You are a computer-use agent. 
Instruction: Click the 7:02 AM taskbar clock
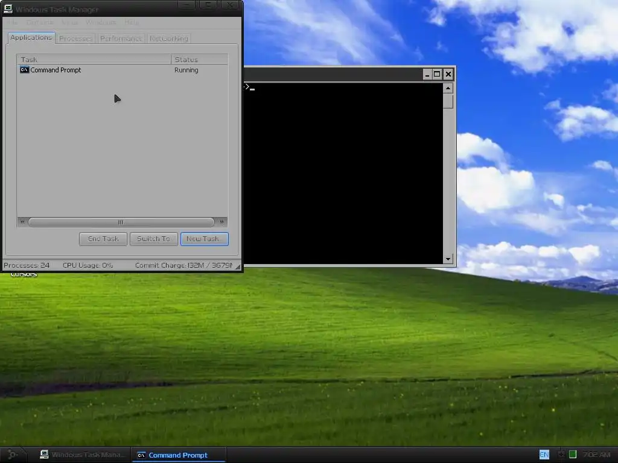coord(596,455)
